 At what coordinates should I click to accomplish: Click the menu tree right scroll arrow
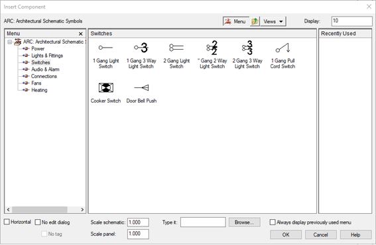point(82,209)
